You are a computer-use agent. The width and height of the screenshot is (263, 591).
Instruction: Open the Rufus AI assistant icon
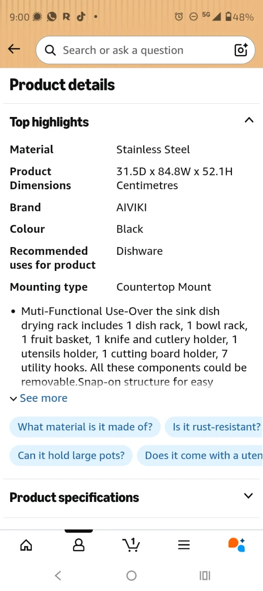(x=236, y=545)
